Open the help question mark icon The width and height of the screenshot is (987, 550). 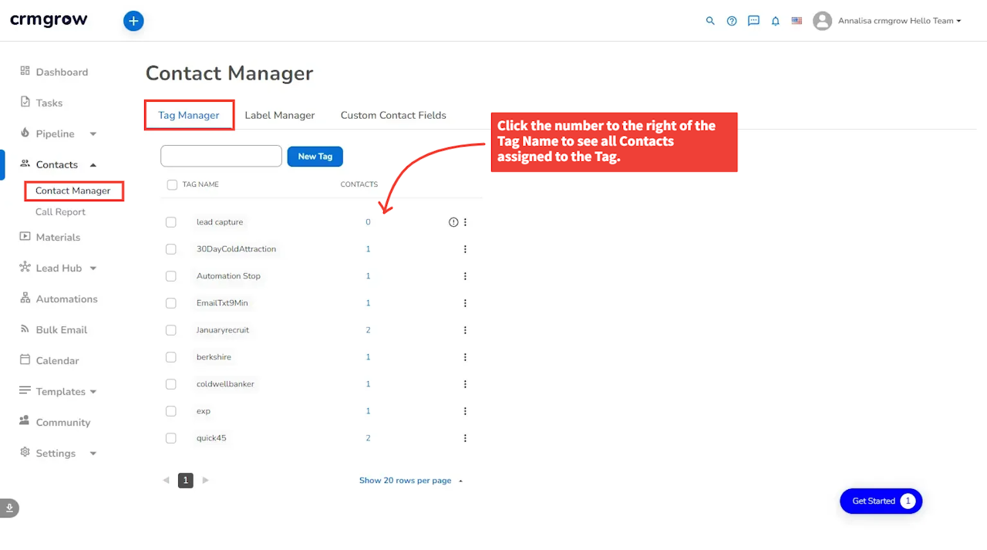click(732, 21)
